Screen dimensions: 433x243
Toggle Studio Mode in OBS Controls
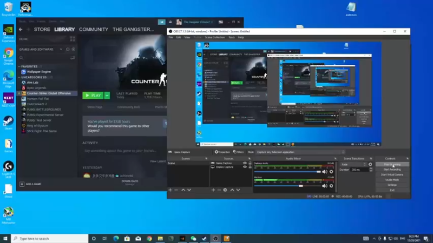point(392,180)
